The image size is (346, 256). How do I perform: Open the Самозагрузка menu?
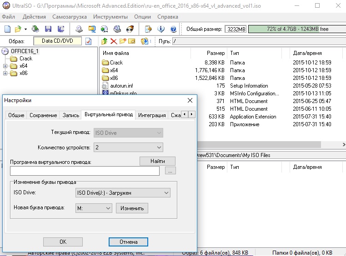[70, 17]
